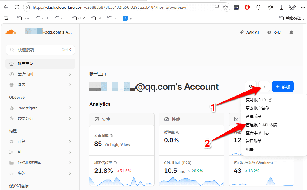The image size is (307, 190).
Task: Go back with the browser back arrow
Action: pos(6,8)
